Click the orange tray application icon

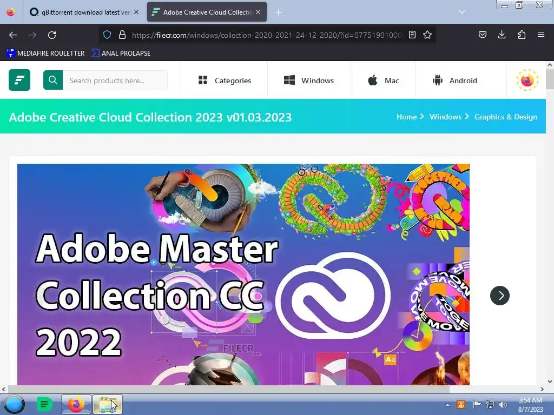coord(461,405)
